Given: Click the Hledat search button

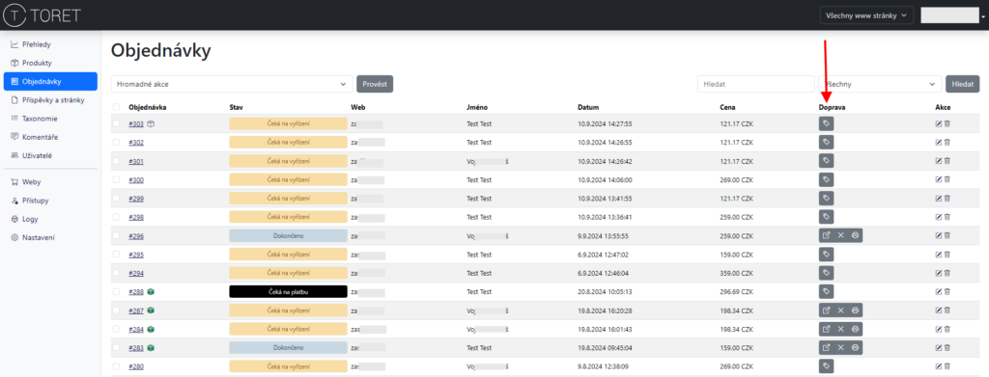Looking at the screenshot, I should (962, 84).
